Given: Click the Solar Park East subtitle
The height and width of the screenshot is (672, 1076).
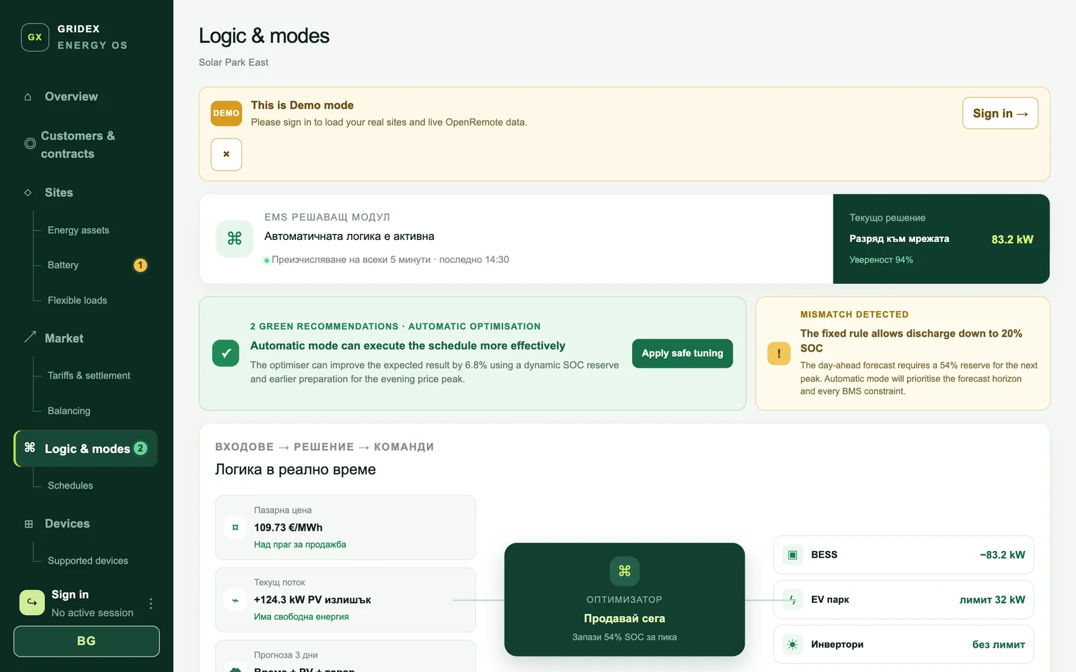Looking at the screenshot, I should [233, 62].
